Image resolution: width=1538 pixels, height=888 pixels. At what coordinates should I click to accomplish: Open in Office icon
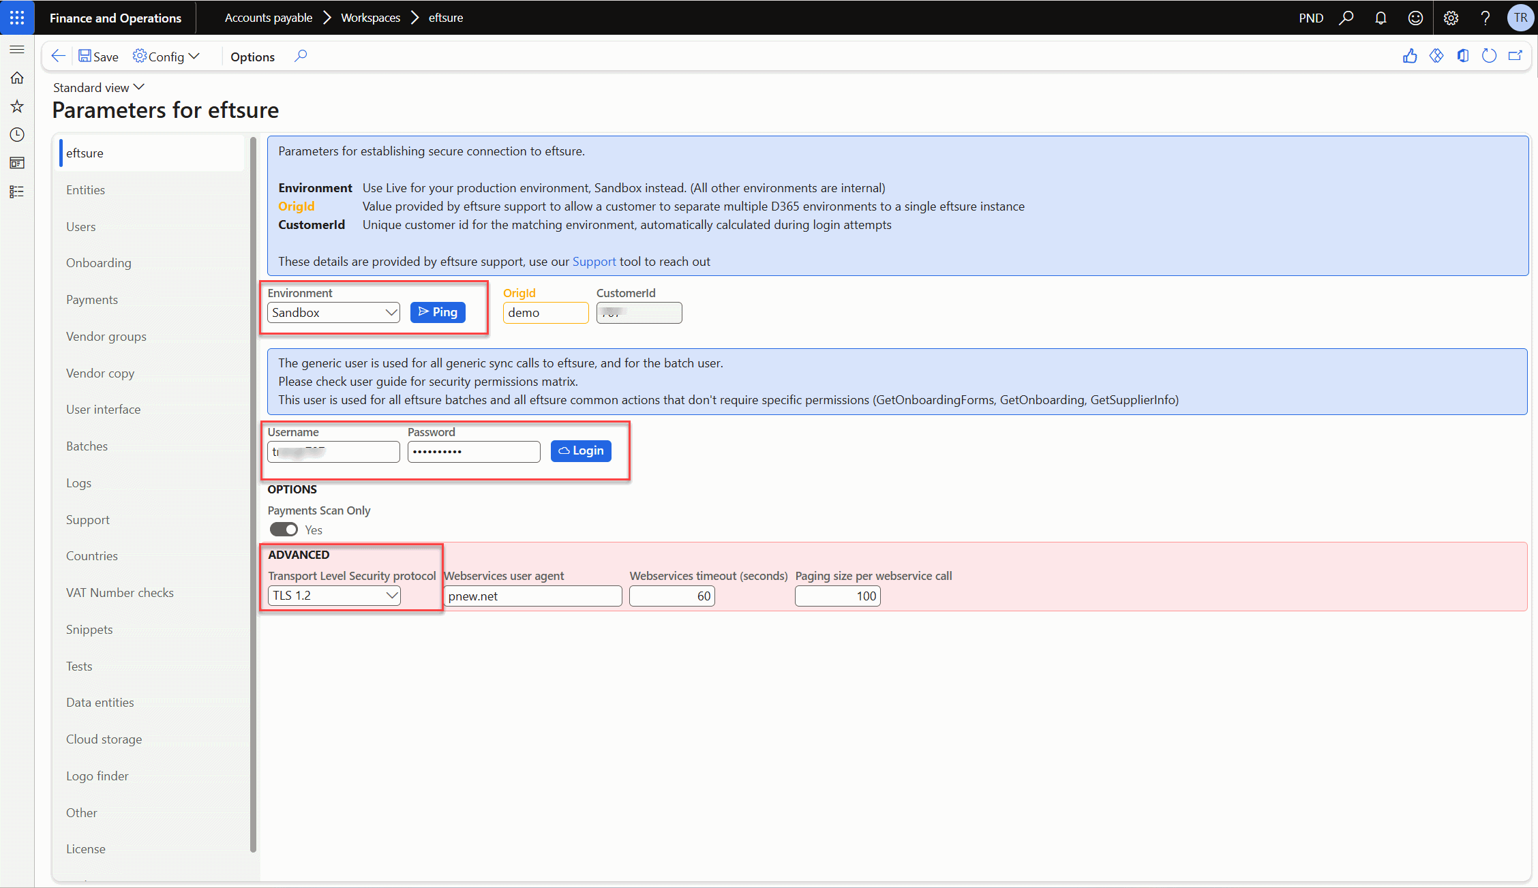point(1463,57)
